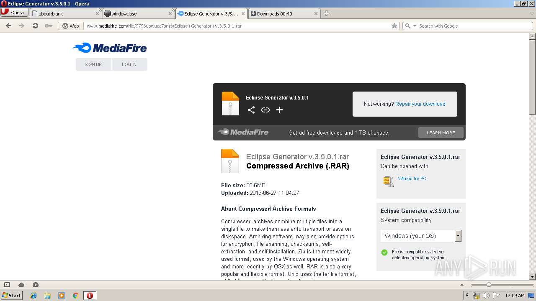536x301 pixels.
Task: Open Windows Media Player from taskbar
Action: click(62, 296)
